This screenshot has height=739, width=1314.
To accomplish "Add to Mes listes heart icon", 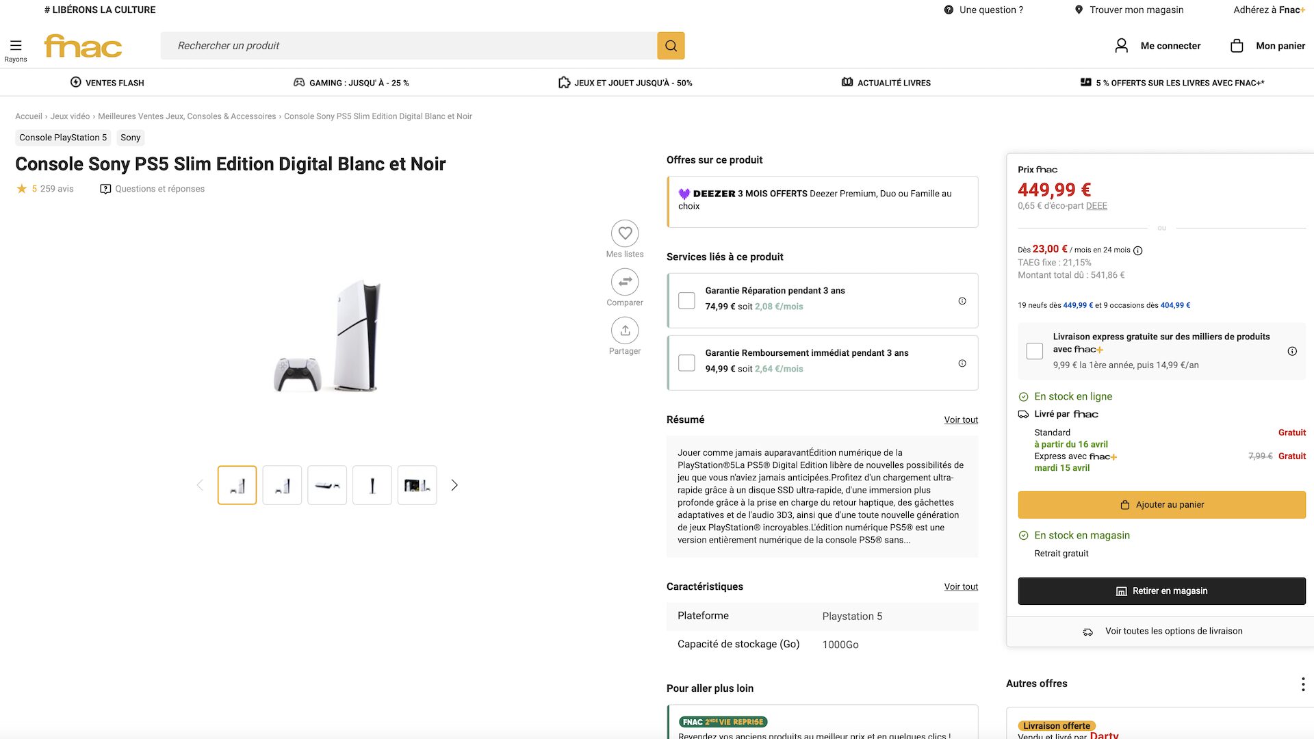I will [x=625, y=233].
